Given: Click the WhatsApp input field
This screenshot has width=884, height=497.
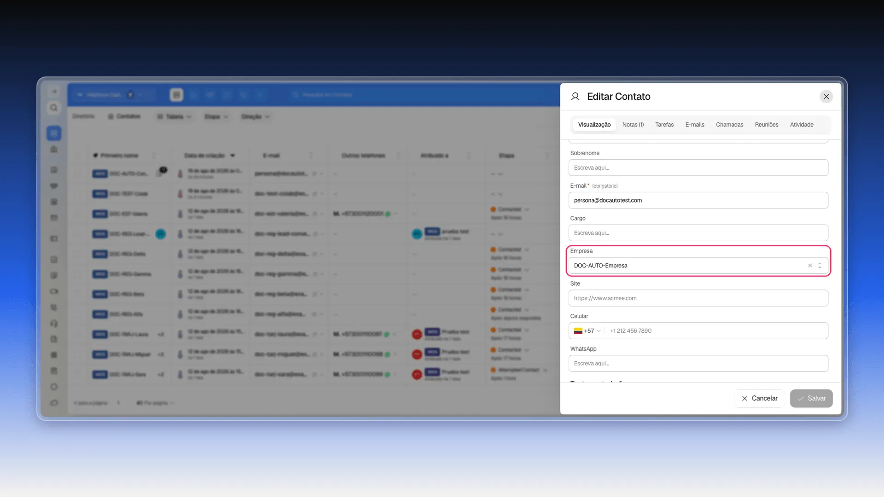Looking at the screenshot, I should click(x=698, y=364).
